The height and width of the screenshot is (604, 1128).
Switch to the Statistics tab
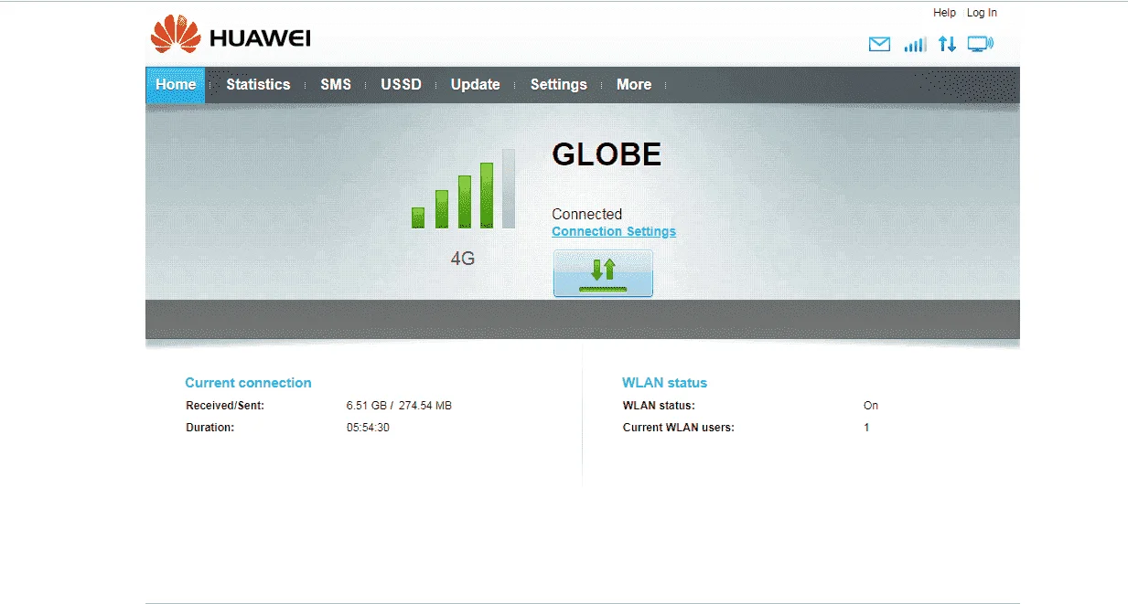[258, 84]
